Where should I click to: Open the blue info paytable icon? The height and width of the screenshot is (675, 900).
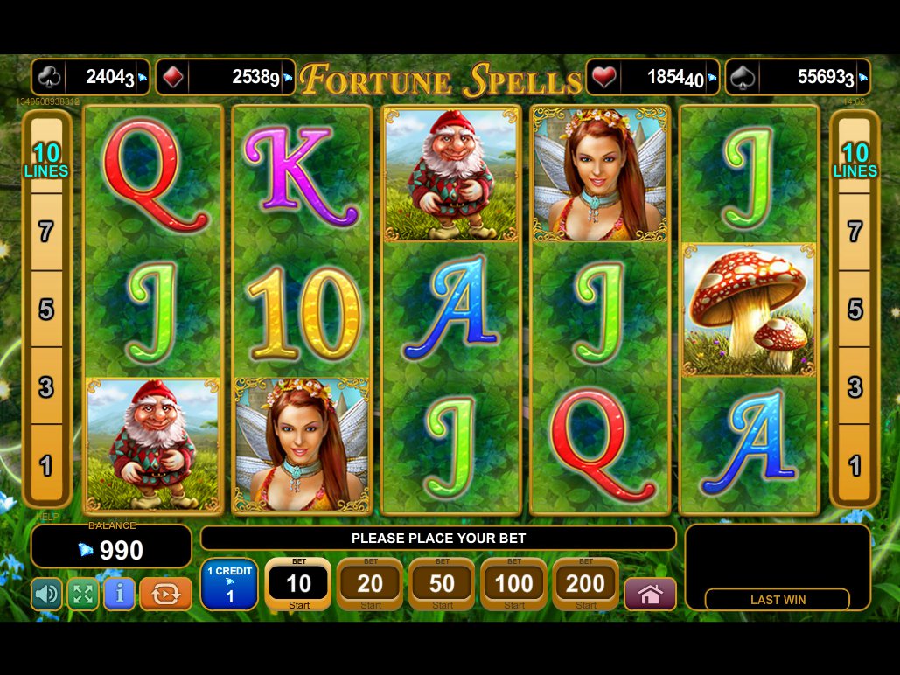(119, 594)
